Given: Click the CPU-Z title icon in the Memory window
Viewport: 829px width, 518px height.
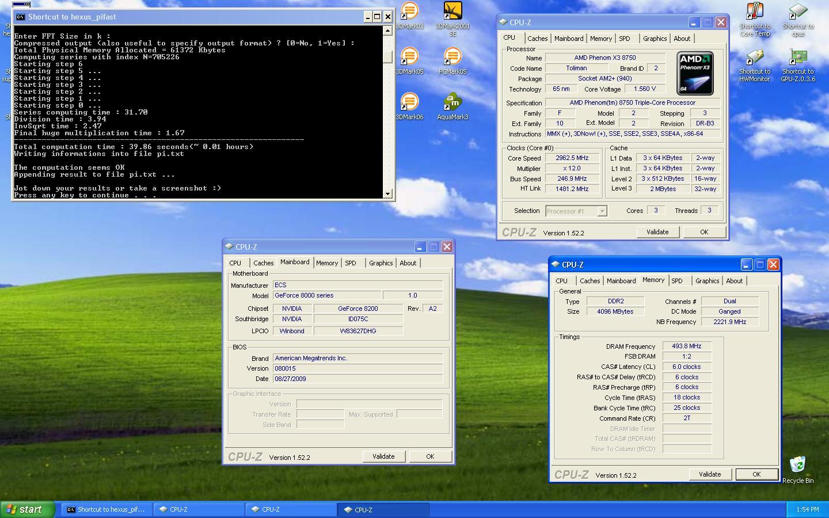Looking at the screenshot, I should tap(556, 264).
